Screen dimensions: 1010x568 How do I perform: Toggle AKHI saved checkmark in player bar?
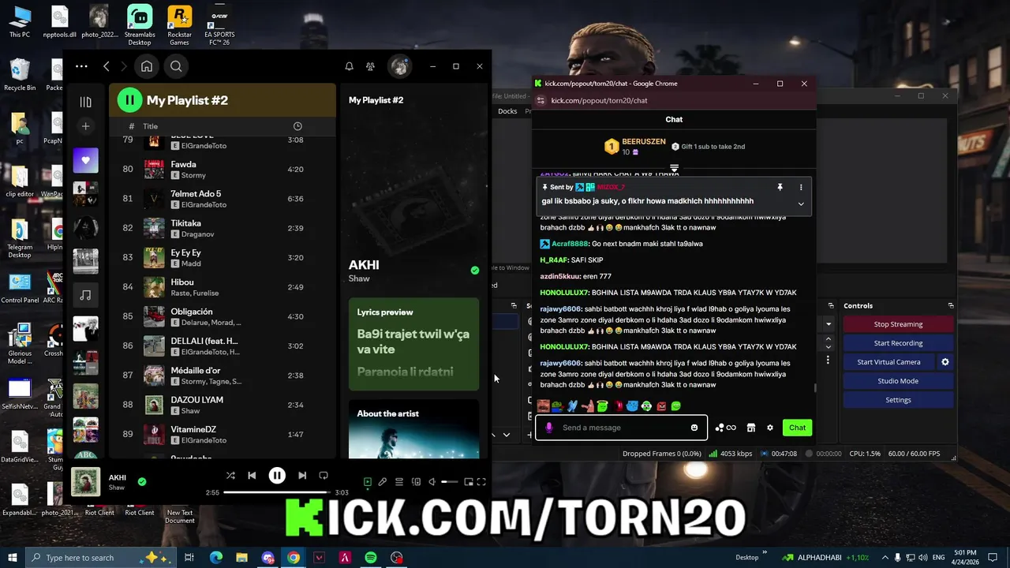[142, 481]
